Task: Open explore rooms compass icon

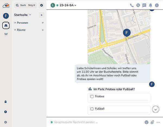Action: [41, 5]
